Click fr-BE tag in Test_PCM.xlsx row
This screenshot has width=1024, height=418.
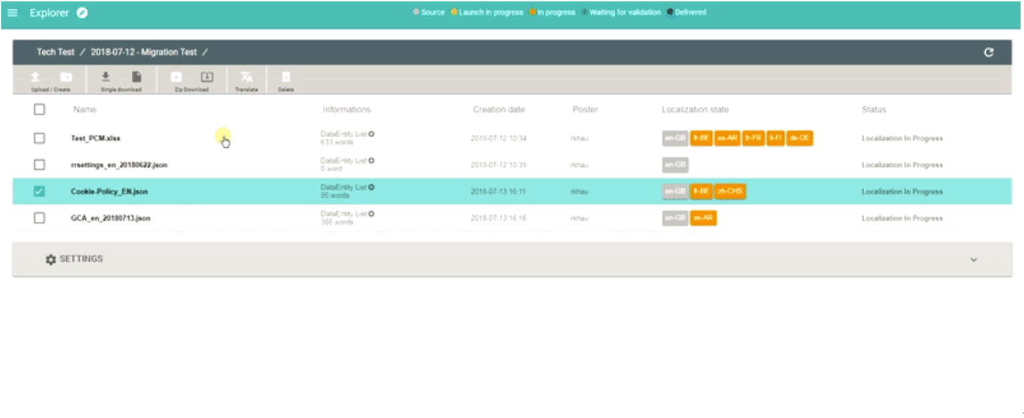[701, 138]
